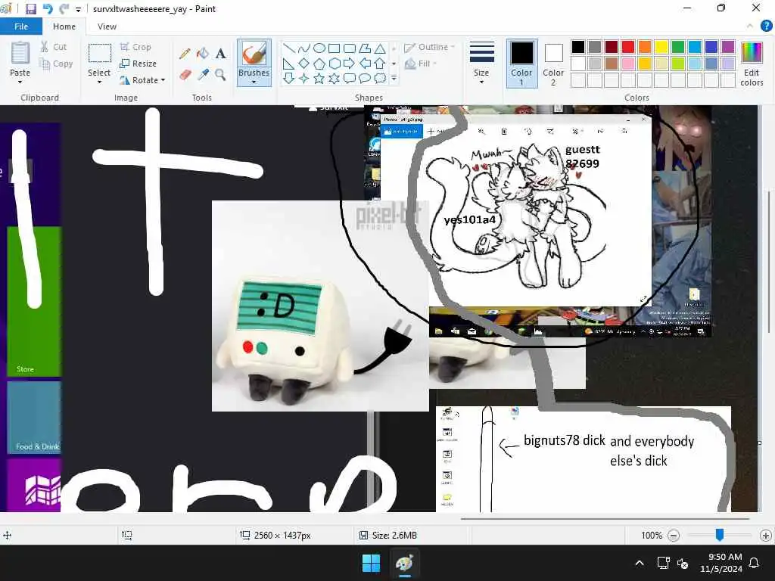The height and width of the screenshot is (581, 775).
Task: Select the Magnifier tool
Action: (x=220, y=75)
